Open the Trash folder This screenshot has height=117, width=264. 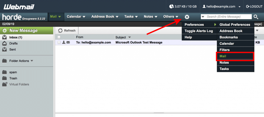(x=13, y=78)
